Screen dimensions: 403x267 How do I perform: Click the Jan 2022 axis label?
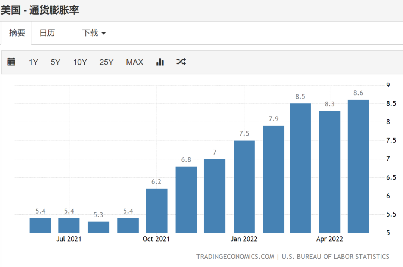click(244, 239)
